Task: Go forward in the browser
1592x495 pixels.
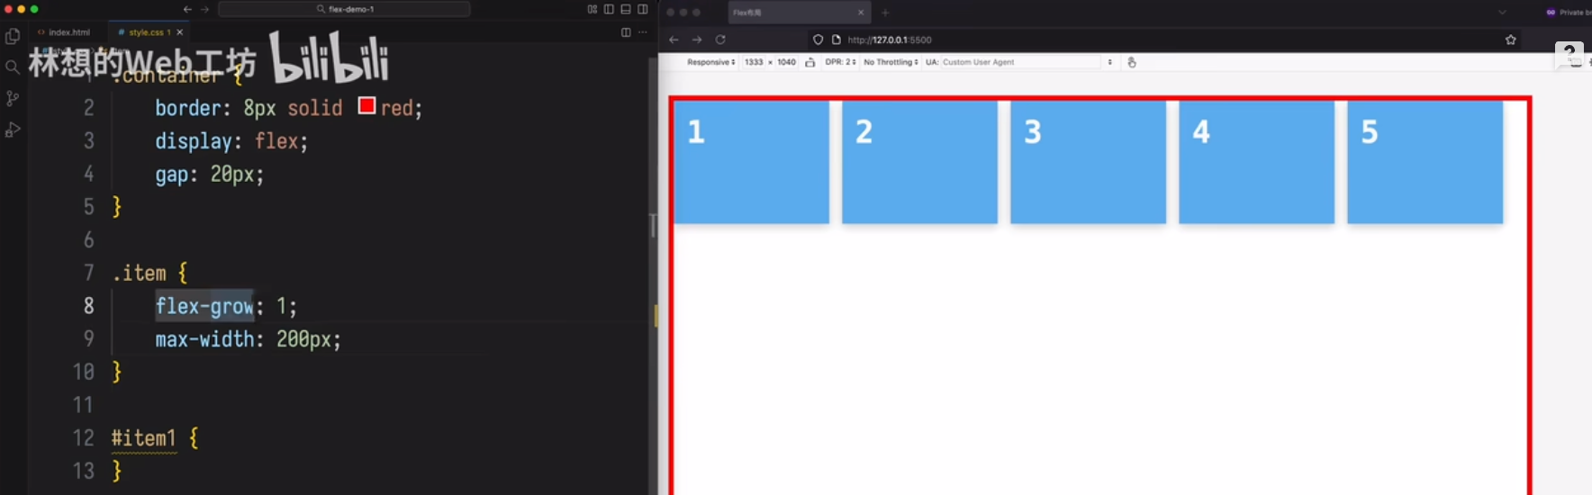Action: pyautogui.click(x=697, y=40)
